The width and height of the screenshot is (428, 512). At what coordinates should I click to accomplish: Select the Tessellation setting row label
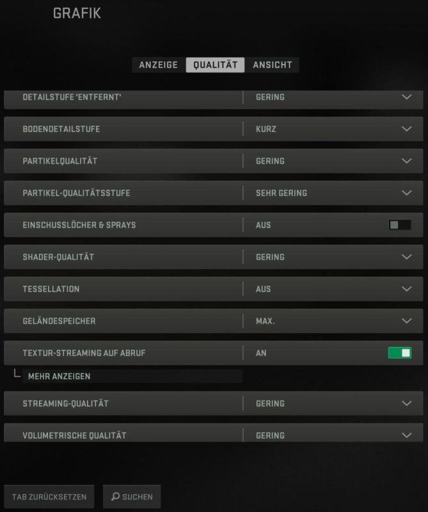51,289
